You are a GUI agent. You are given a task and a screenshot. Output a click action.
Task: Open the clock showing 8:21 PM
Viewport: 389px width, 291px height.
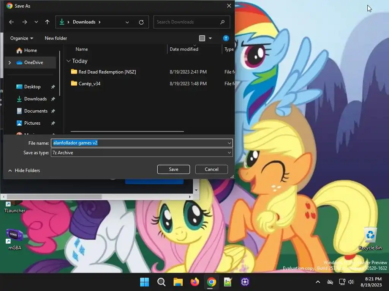click(x=371, y=282)
